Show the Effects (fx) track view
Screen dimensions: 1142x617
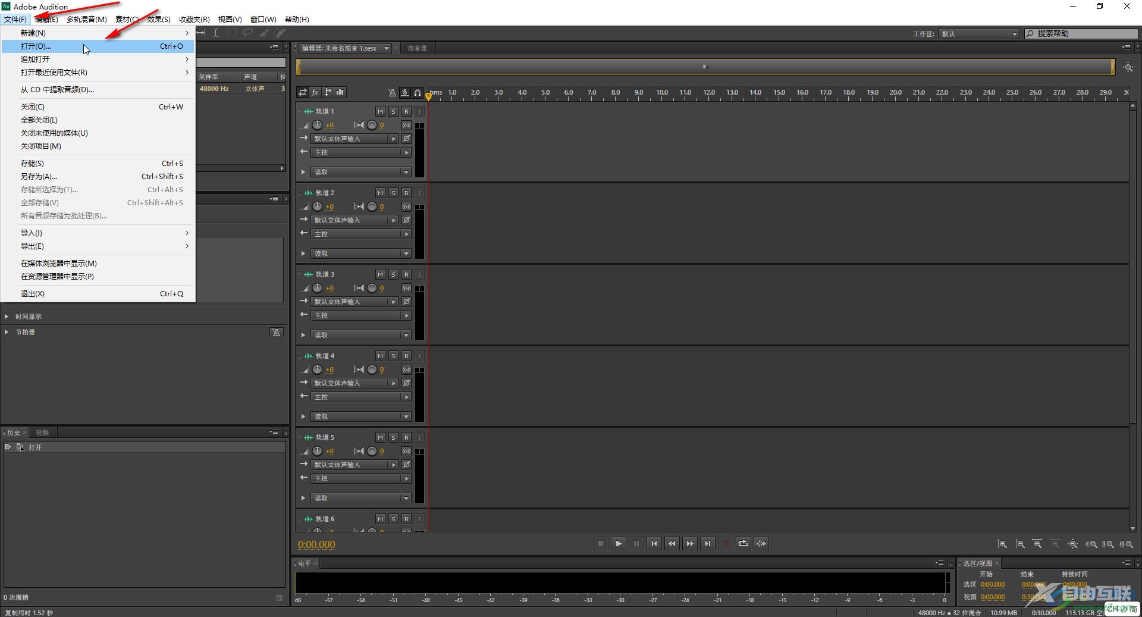point(315,92)
